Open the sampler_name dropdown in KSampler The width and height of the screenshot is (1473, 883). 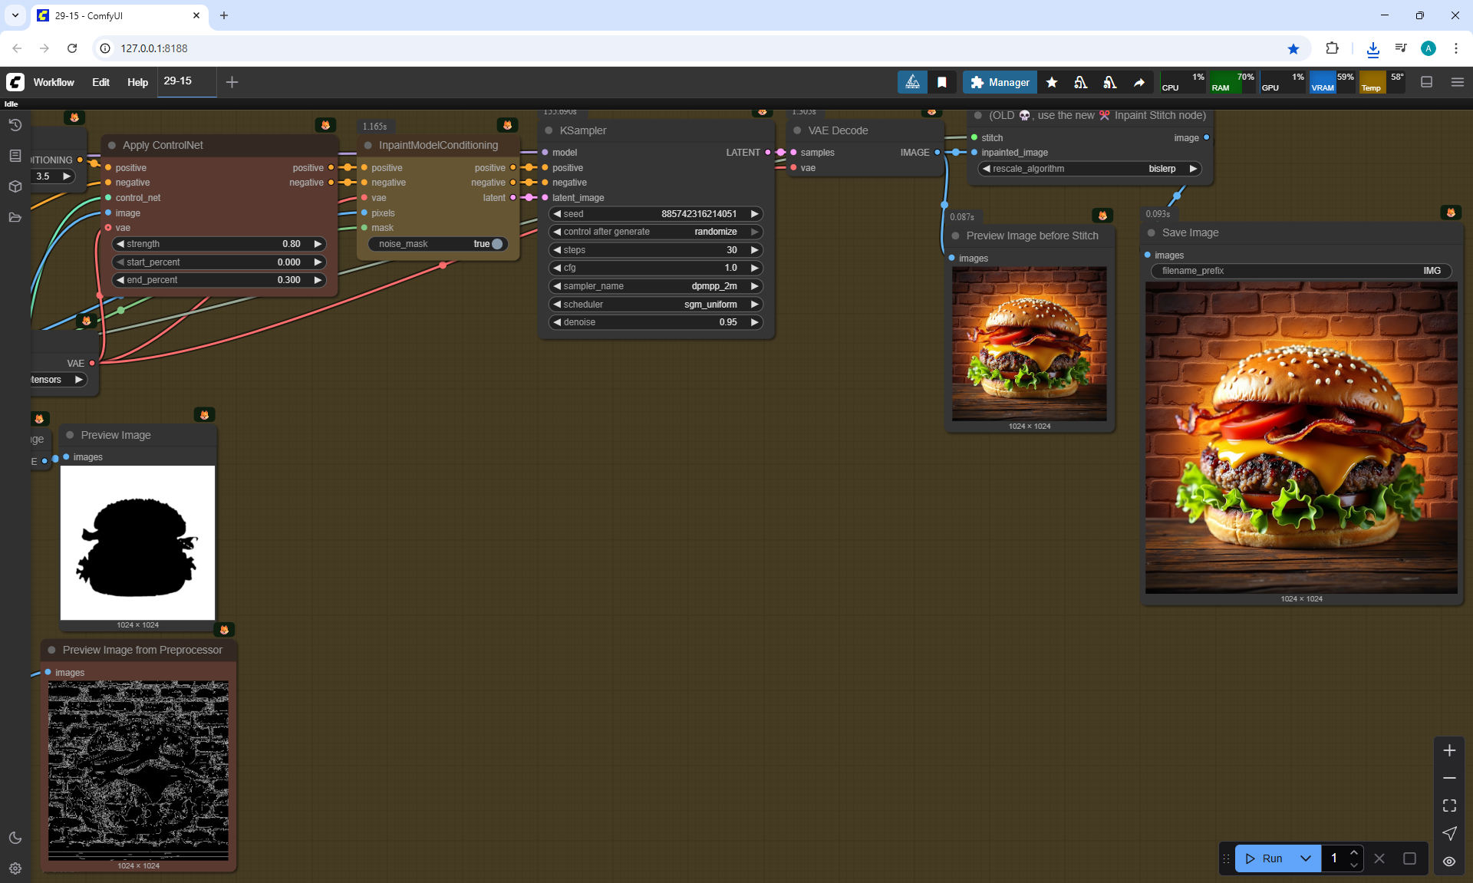pos(656,286)
